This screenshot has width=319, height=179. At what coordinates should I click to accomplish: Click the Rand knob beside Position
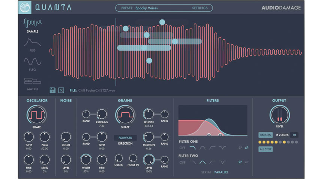(x=164, y=137)
